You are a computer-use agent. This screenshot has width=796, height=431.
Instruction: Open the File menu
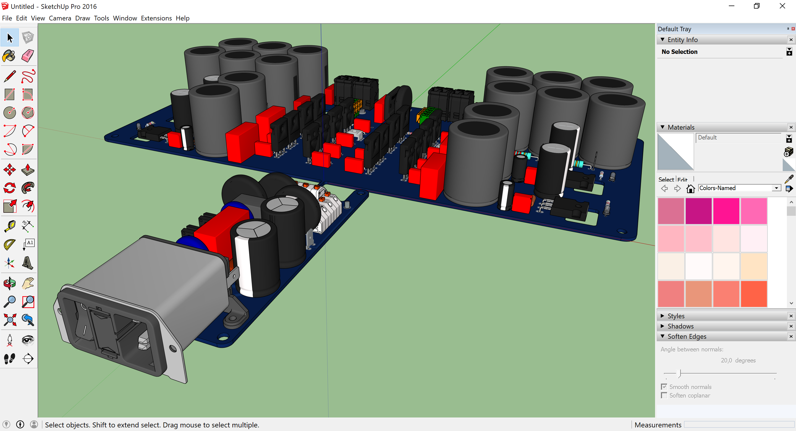click(7, 18)
